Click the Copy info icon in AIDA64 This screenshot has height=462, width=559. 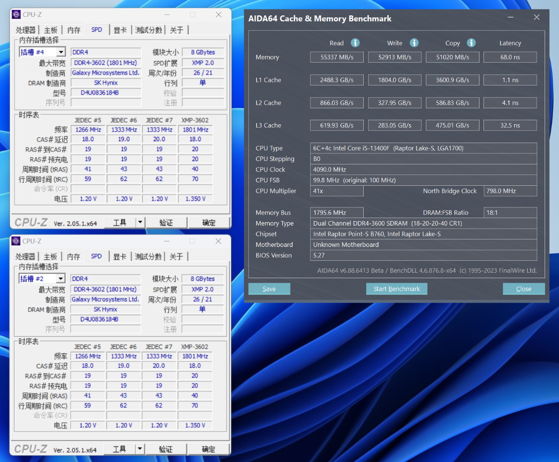click(x=472, y=43)
